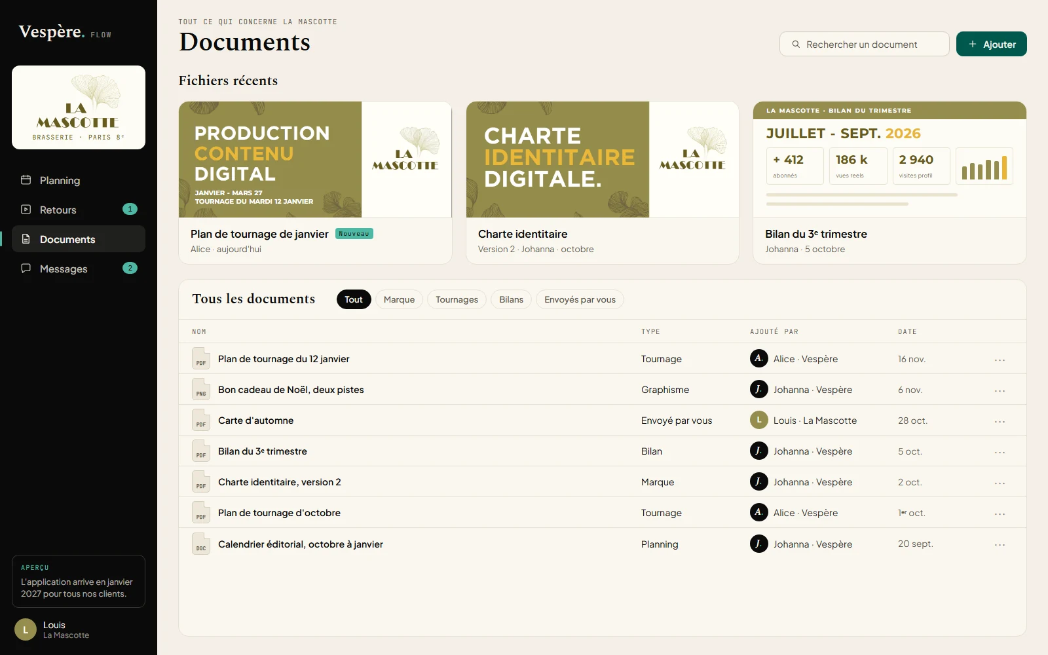Show documents Envoyés par vous
This screenshot has height=655, width=1048.
tap(580, 299)
